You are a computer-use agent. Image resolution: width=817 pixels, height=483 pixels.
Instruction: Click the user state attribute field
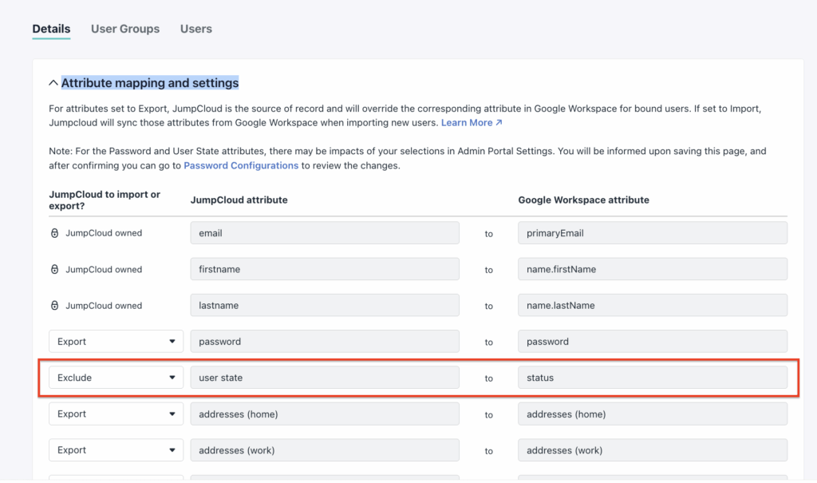pos(325,378)
